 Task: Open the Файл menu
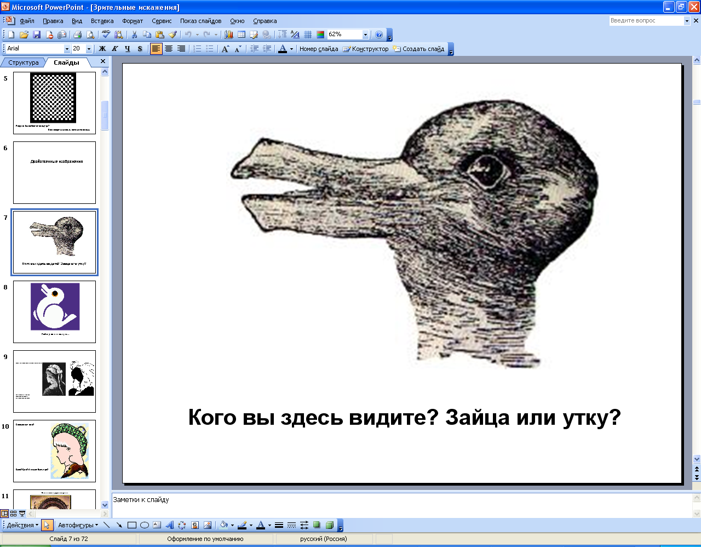[x=27, y=21]
